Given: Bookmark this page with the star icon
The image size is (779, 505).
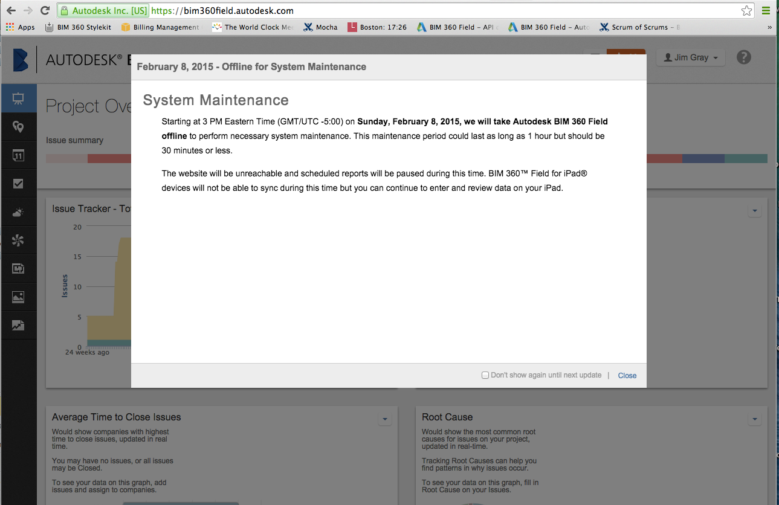Looking at the screenshot, I should 747,11.
